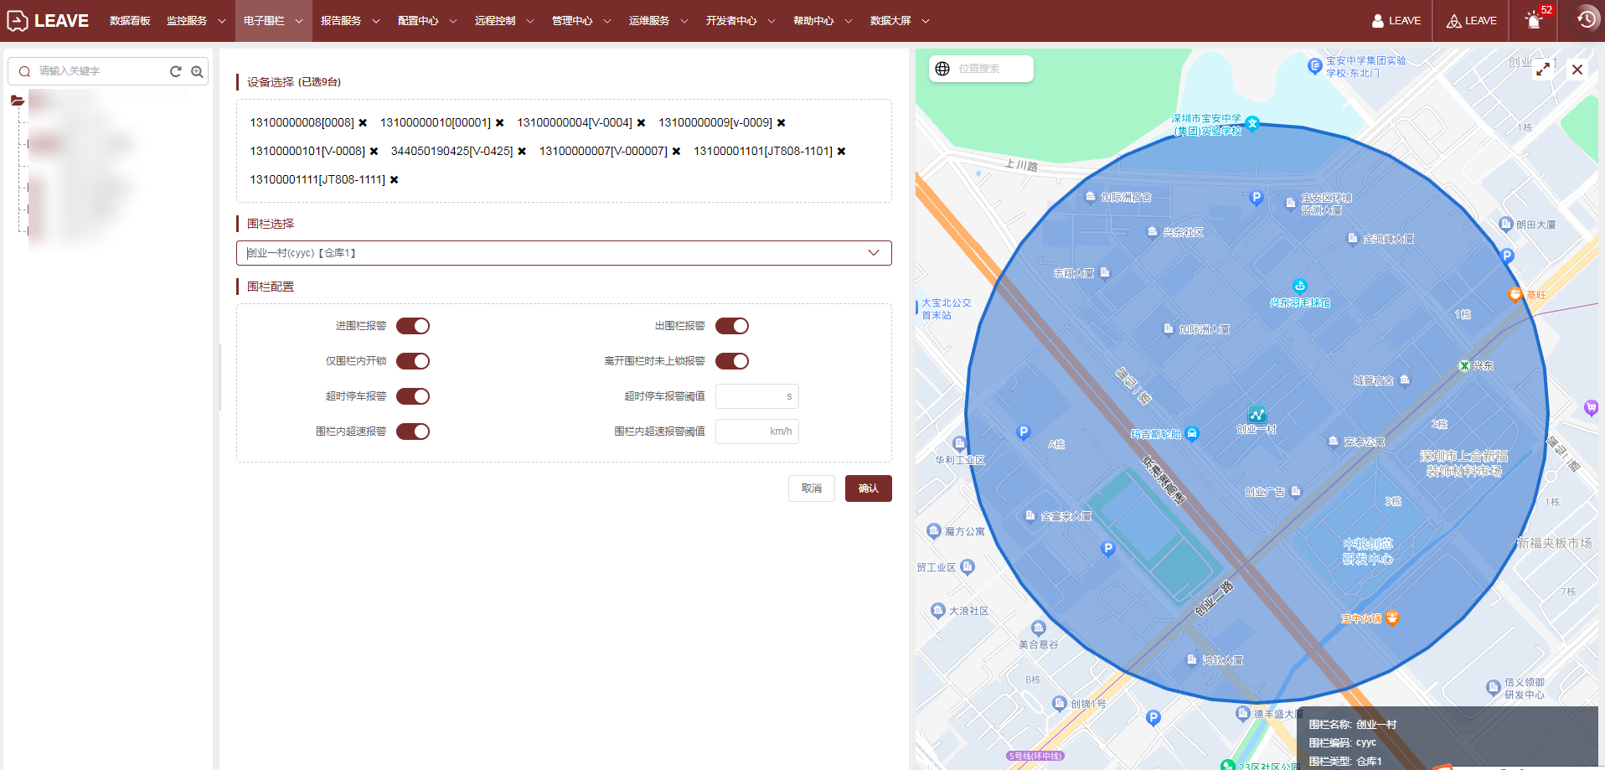The width and height of the screenshot is (1605, 770).
Task: Click the history clock icon in top-right corner
Action: tap(1586, 20)
